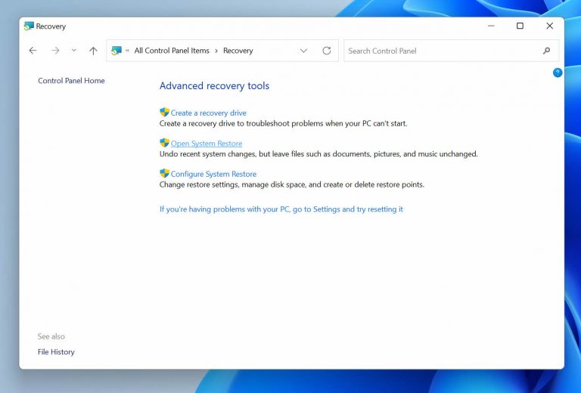Open File History under See also
This screenshot has width=581, height=393.
tap(56, 352)
